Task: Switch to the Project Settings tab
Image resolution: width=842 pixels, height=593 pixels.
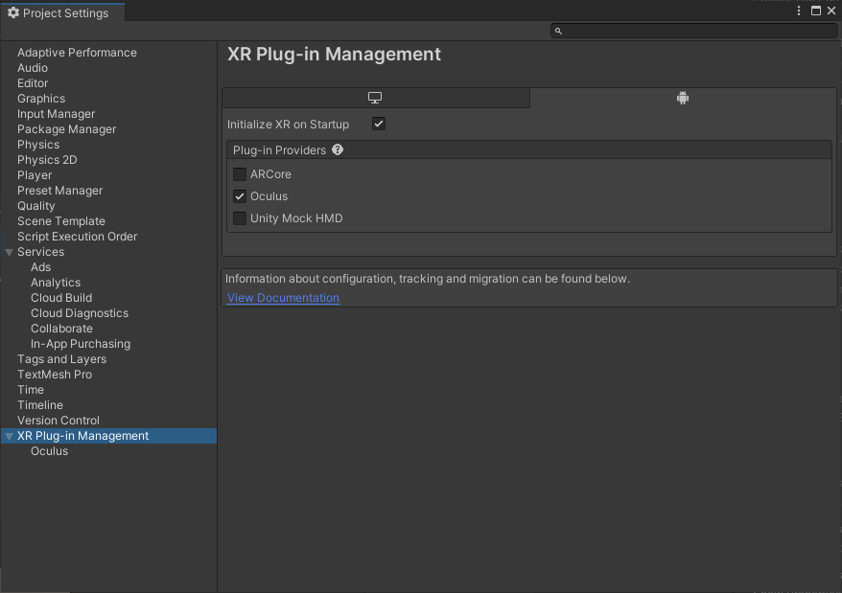Action: (x=63, y=12)
